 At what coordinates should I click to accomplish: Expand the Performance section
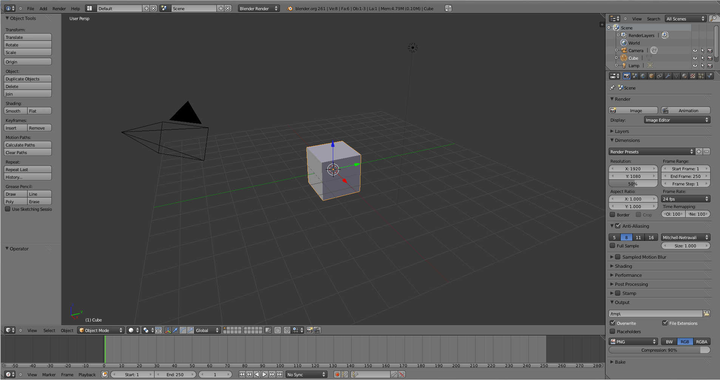pyautogui.click(x=628, y=275)
